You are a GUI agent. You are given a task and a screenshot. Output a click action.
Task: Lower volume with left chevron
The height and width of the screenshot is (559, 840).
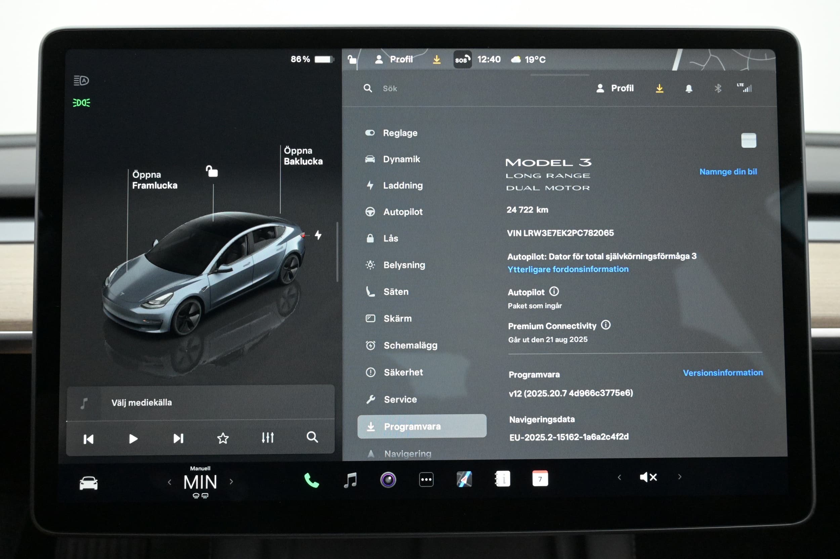pyautogui.click(x=619, y=477)
